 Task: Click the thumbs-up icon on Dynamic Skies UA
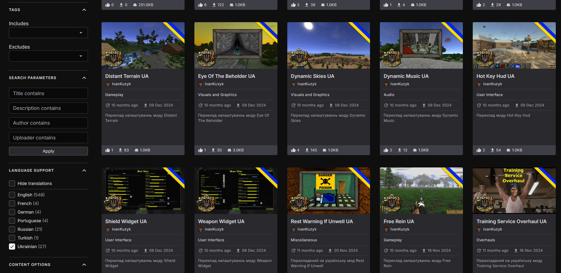tap(293, 150)
